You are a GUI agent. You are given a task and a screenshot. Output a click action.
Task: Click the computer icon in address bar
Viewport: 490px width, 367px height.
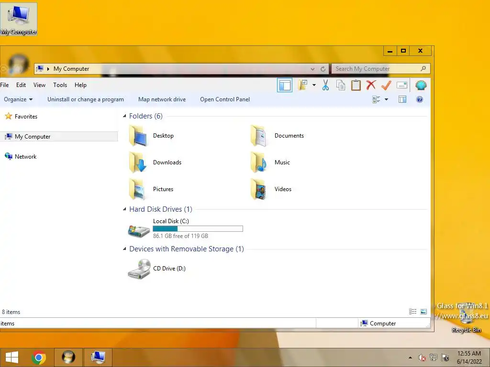pos(40,69)
